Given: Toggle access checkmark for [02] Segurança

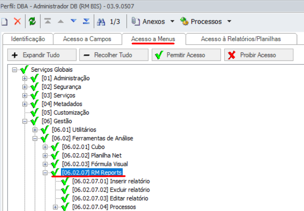Looking at the screenshot, I should pos(35,87).
